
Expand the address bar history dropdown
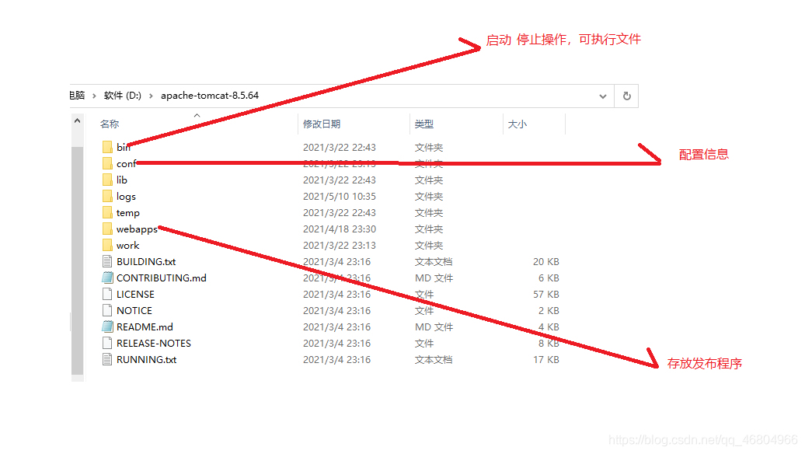tap(603, 96)
